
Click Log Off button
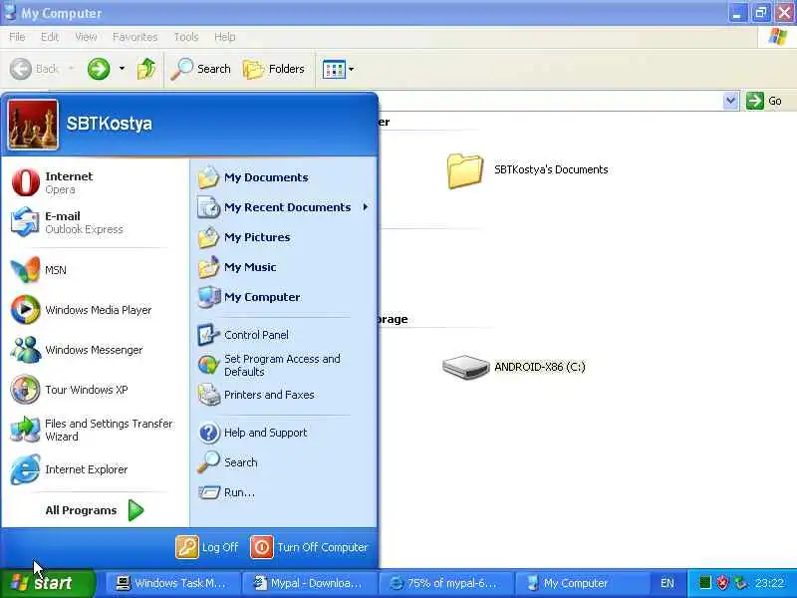207,547
